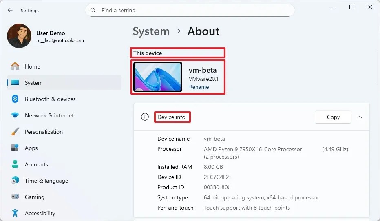Viewport: 380px width, 221px height.
Task: Click the Installed RAM label
Action: 175,167
